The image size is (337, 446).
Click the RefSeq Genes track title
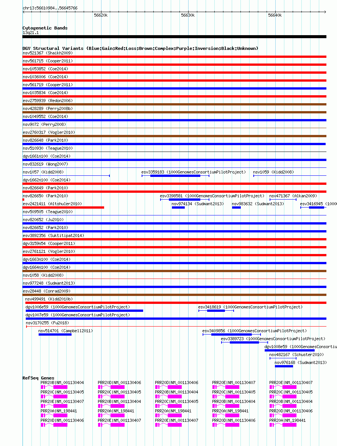pyautogui.click(x=39, y=378)
